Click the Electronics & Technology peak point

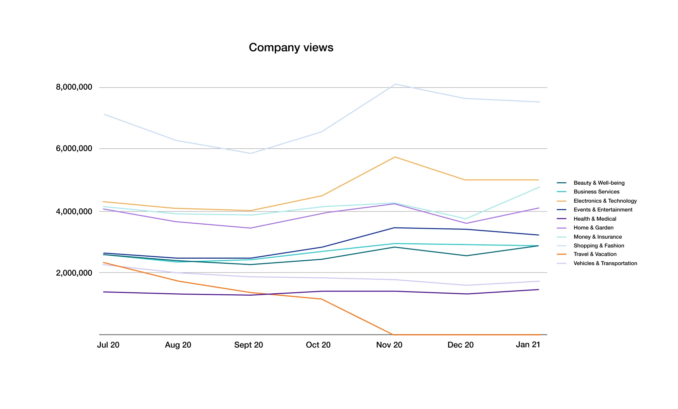click(395, 157)
